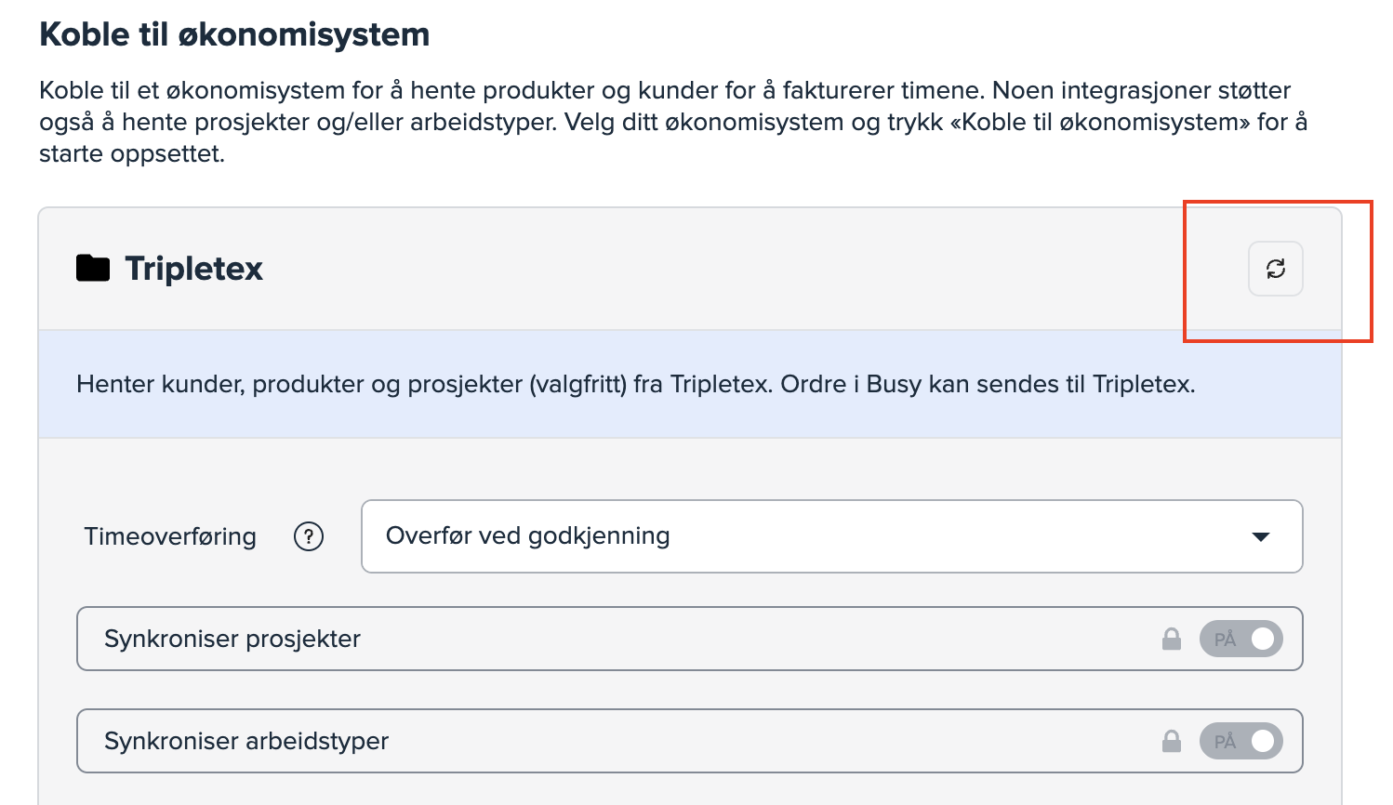1393x805 pixels.
Task: Click empty space in Tripletex card header
Action: tap(744, 269)
